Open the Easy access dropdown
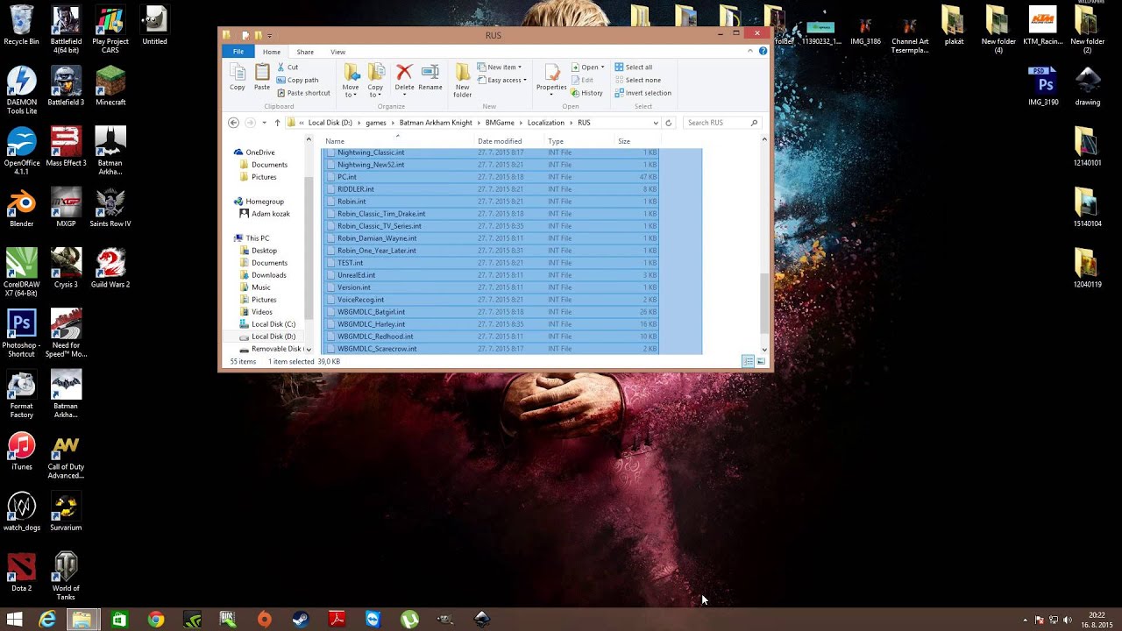 (x=502, y=80)
